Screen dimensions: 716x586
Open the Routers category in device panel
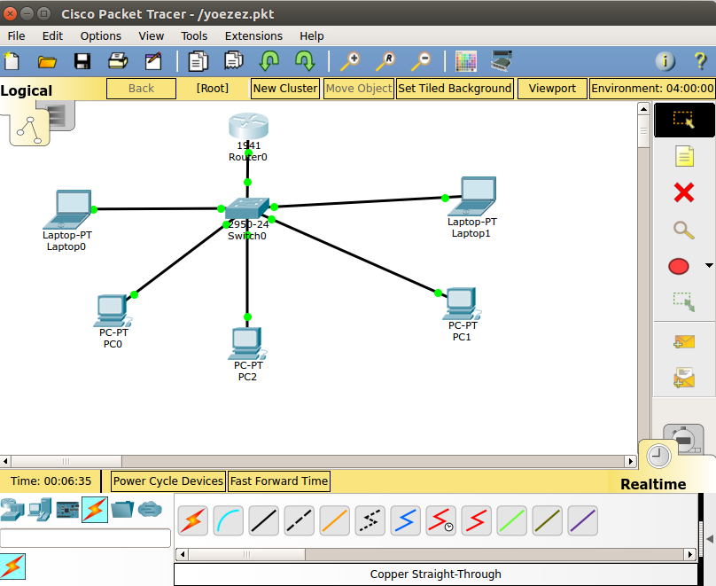(x=12, y=510)
